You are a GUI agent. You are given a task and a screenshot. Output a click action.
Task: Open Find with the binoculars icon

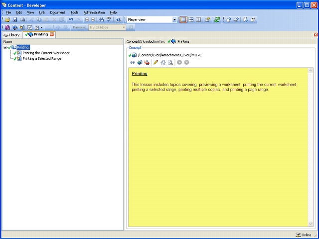coord(101,20)
